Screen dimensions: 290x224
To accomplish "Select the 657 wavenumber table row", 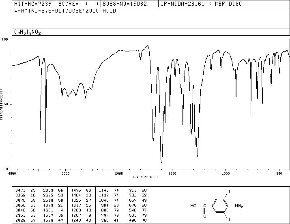I will click(x=138, y=200).
